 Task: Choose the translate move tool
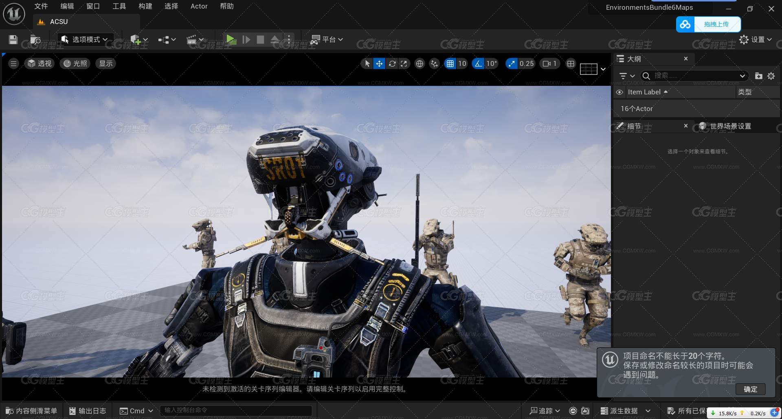point(379,63)
